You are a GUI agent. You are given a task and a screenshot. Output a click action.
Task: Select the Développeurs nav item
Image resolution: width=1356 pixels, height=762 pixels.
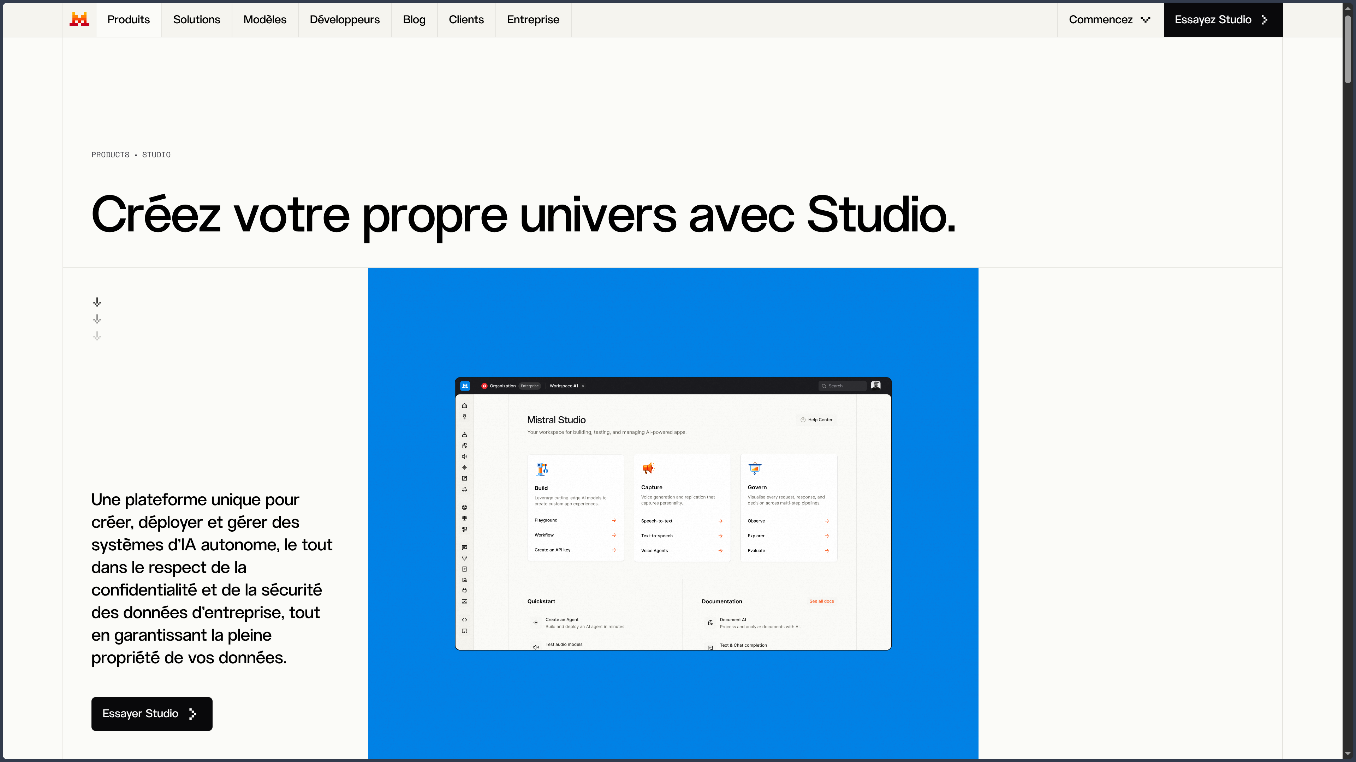(345, 19)
